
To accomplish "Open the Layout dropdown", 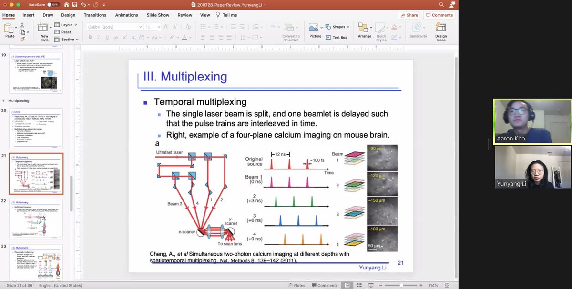I will (x=66, y=25).
